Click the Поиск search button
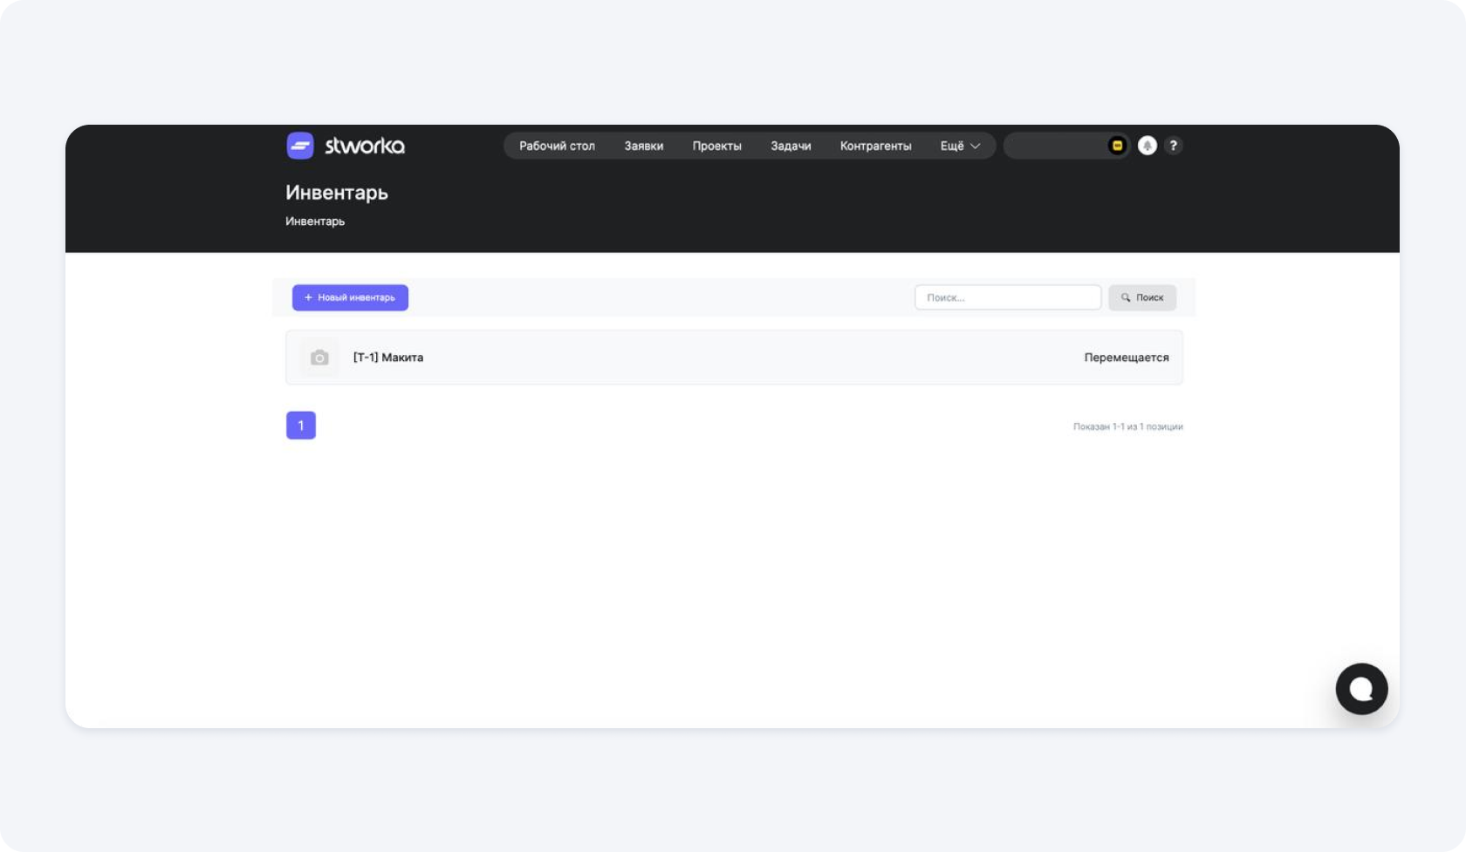This screenshot has width=1466, height=852. coord(1142,297)
